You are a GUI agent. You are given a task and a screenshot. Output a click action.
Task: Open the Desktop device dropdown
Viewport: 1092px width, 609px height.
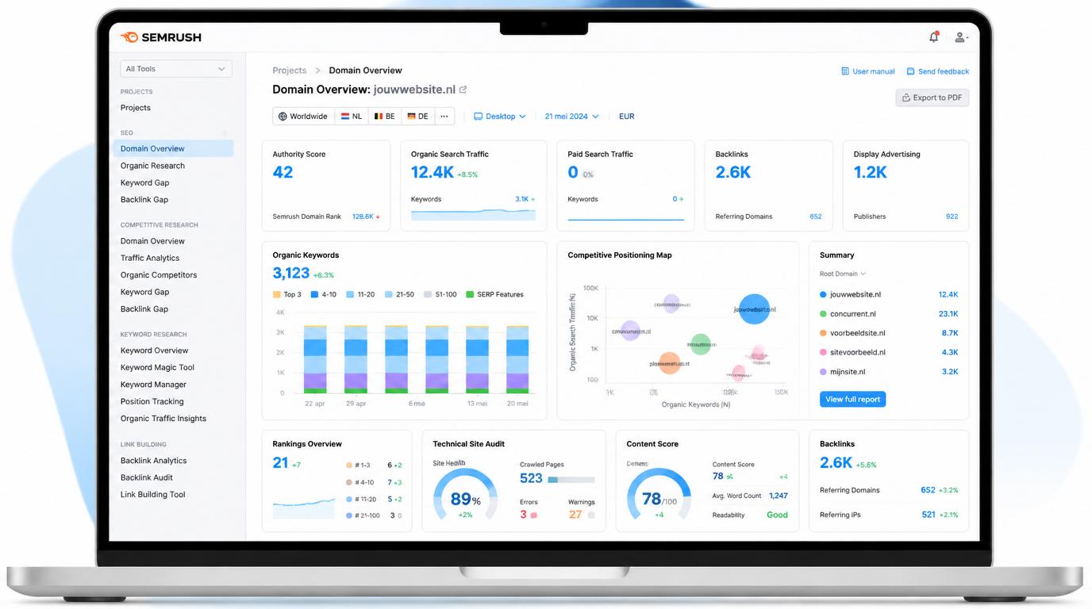point(500,117)
